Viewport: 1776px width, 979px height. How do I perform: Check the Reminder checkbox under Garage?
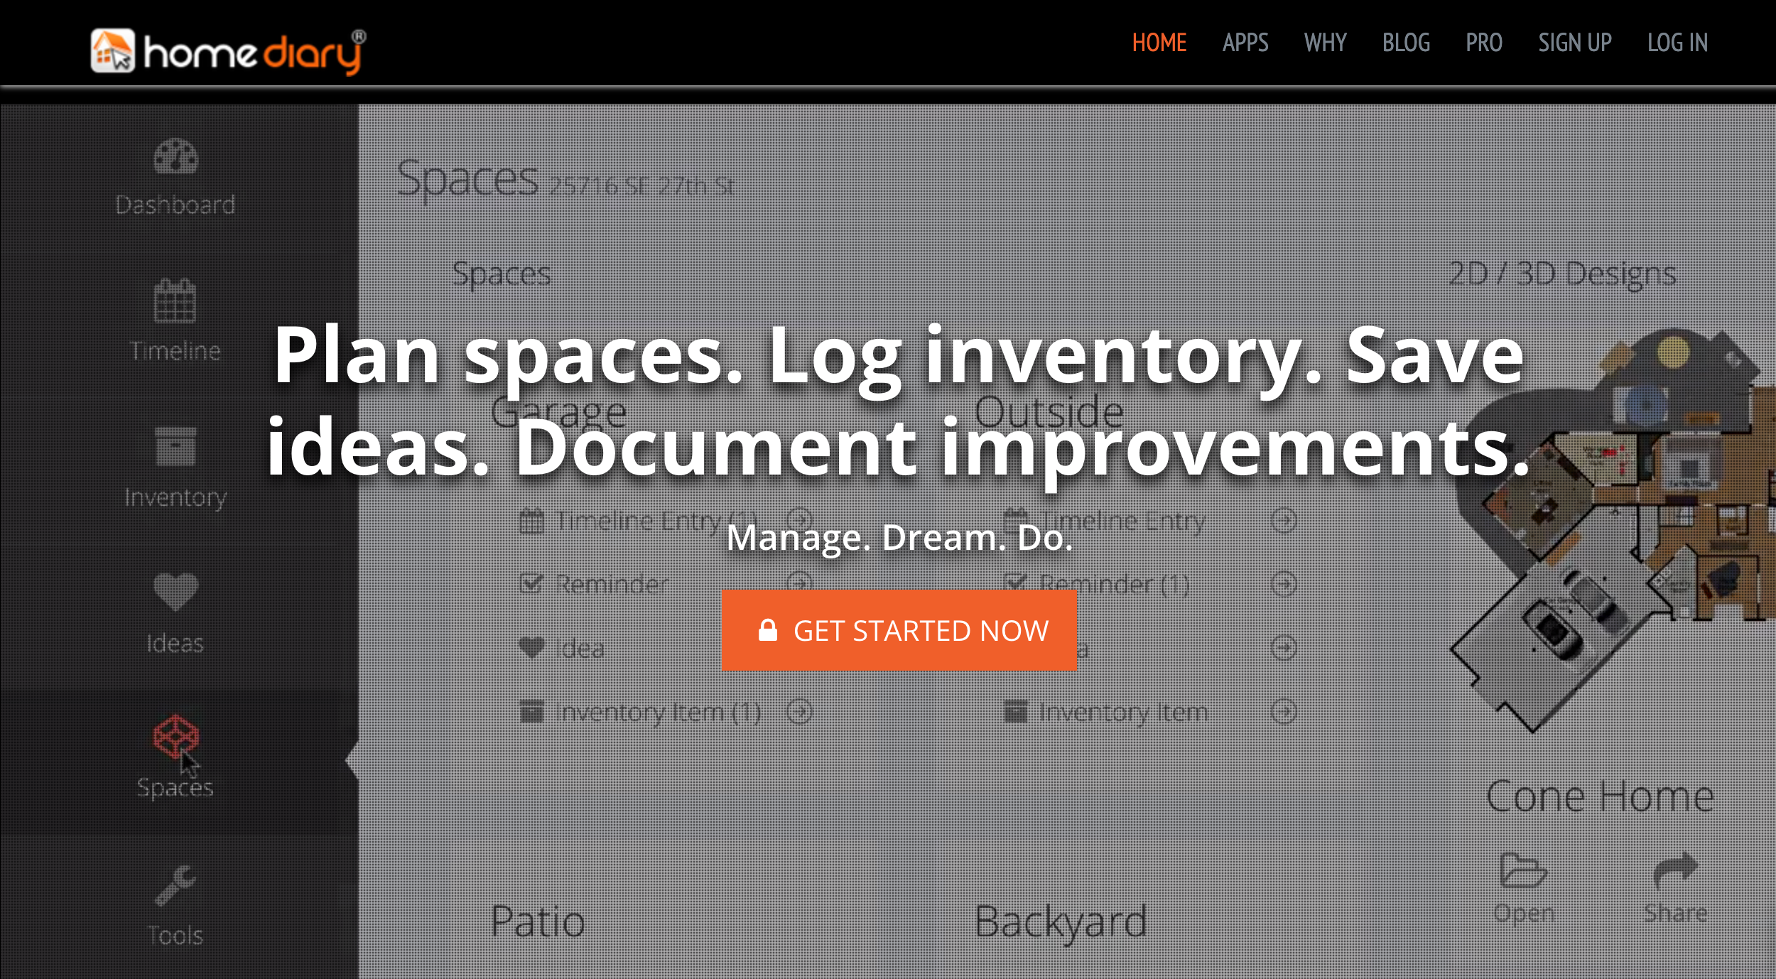click(533, 583)
